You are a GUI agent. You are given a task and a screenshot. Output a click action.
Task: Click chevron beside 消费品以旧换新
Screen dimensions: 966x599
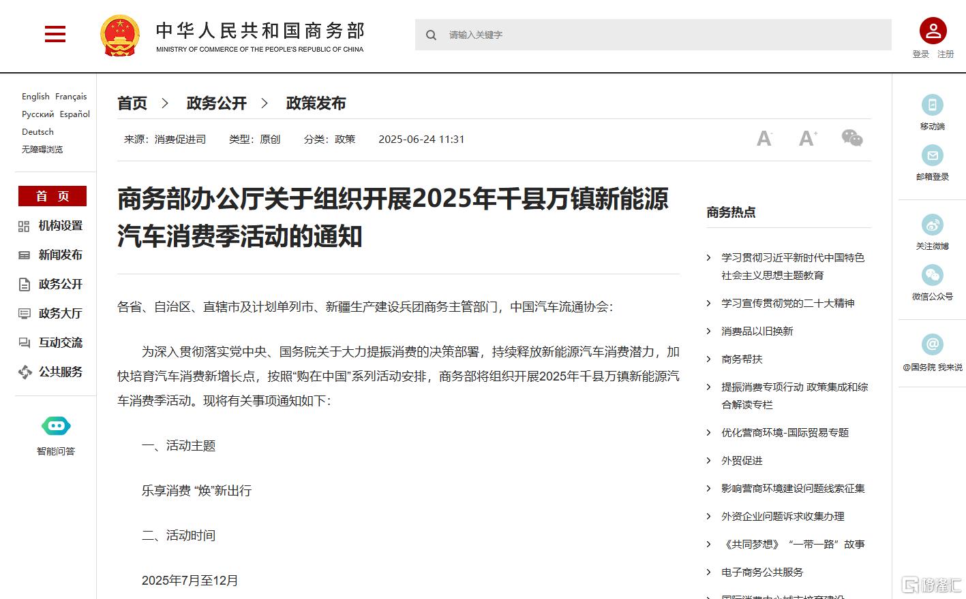coord(709,331)
